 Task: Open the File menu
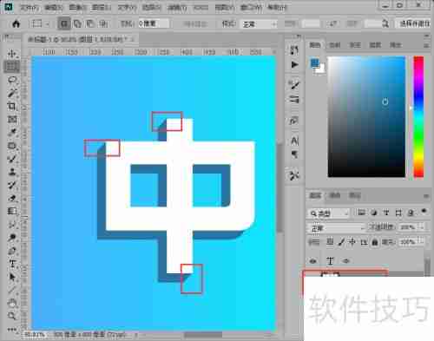point(30,8)
